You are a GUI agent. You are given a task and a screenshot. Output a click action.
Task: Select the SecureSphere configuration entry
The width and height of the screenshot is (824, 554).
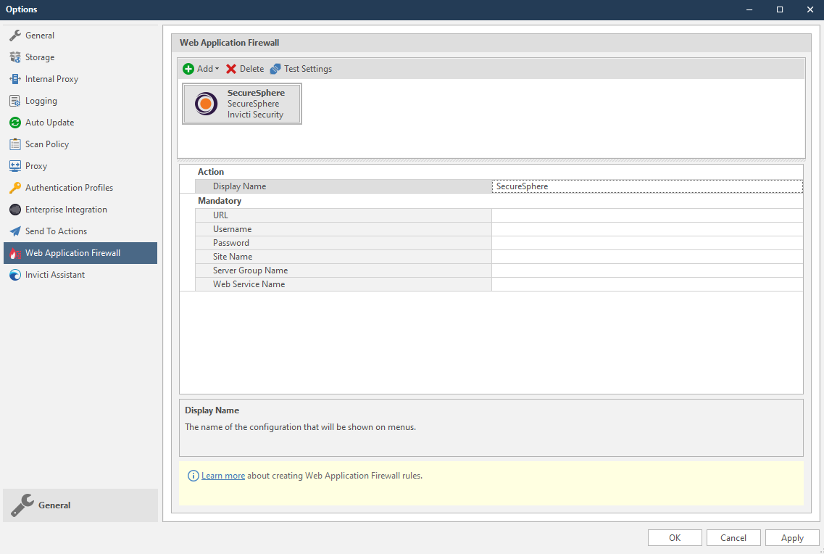[x=242, y=103]
